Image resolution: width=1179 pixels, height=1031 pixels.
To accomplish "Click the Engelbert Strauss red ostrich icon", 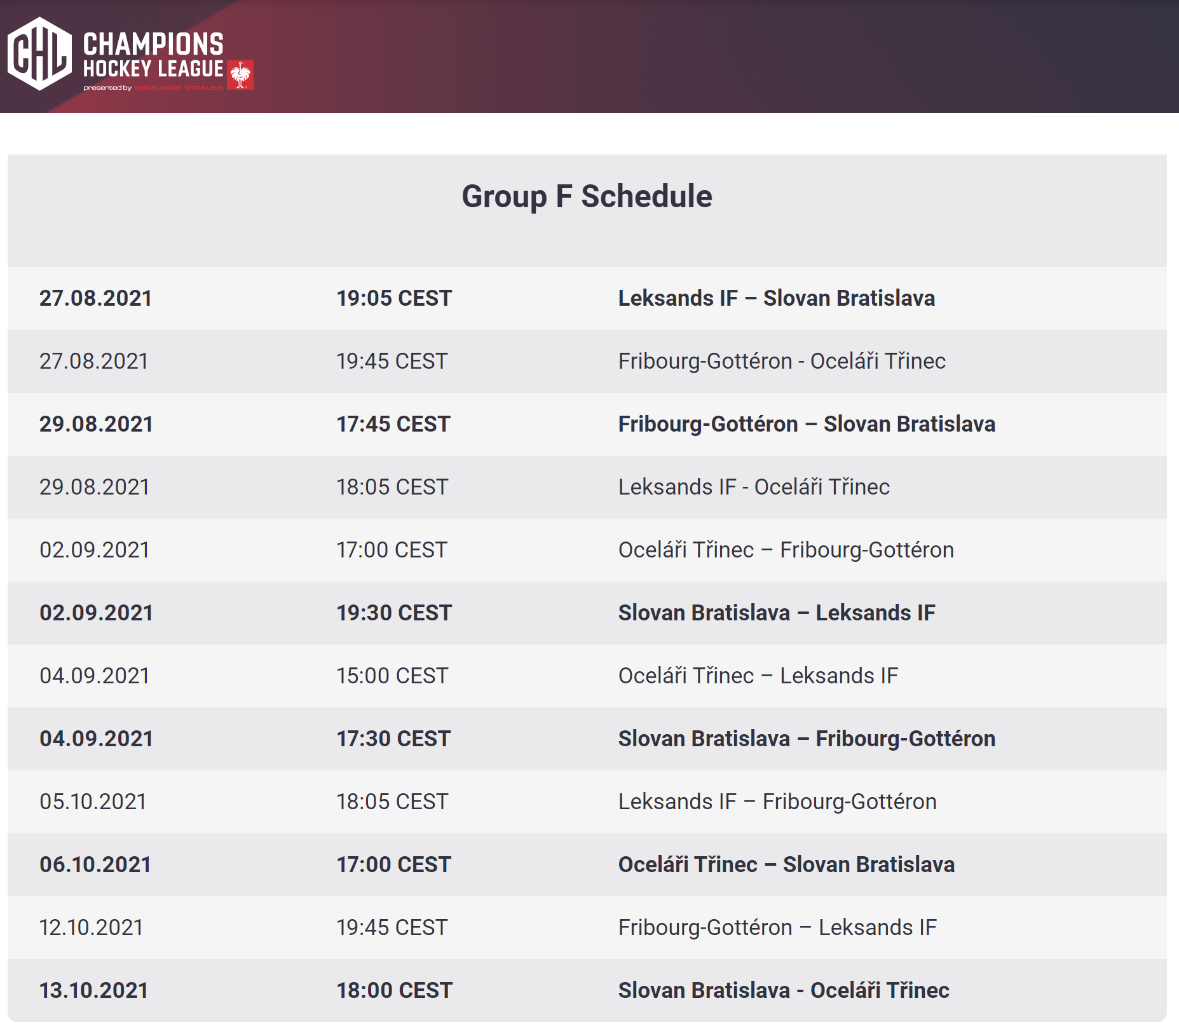I will [240, 75].
